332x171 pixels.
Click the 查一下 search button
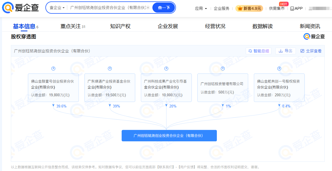tap(164, 8)
